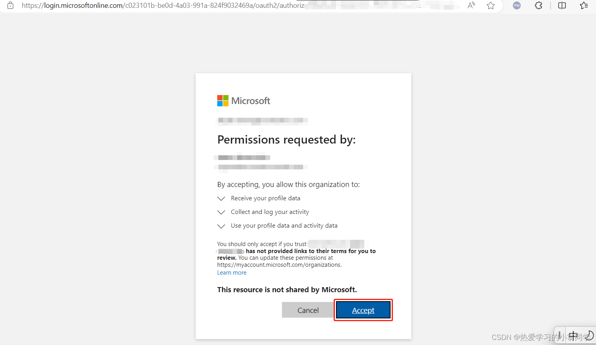Viewport: 596px width, 345px height.
Task: Open the Favorites list icon
Action: [x=584, y=5]
